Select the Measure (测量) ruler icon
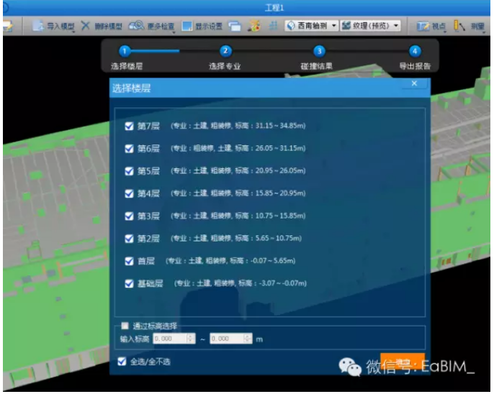Image resolution: width=494 pixels, height=394 pixels. 459,26
